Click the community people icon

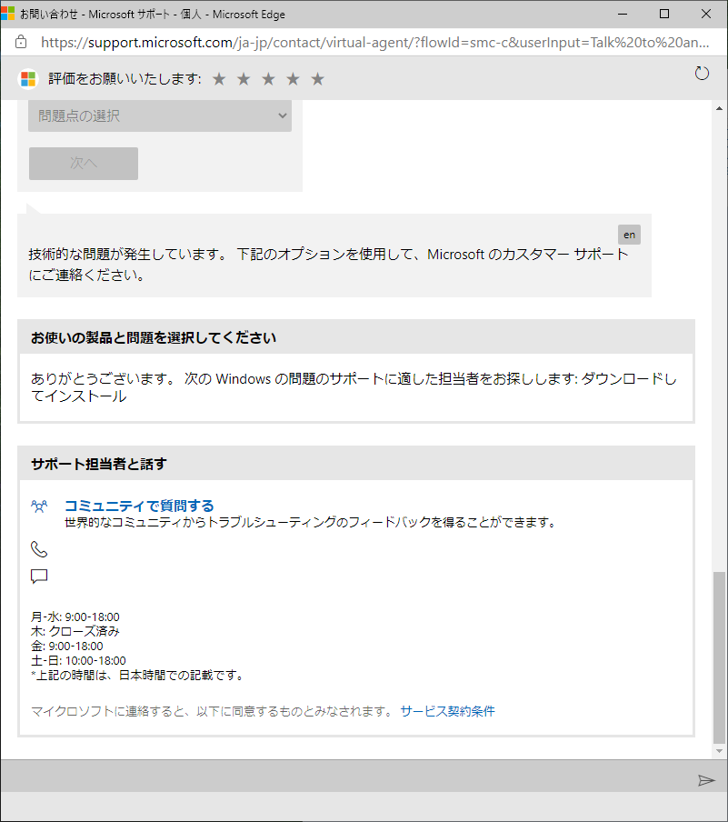pyautogui.click(x=39, y=506)
